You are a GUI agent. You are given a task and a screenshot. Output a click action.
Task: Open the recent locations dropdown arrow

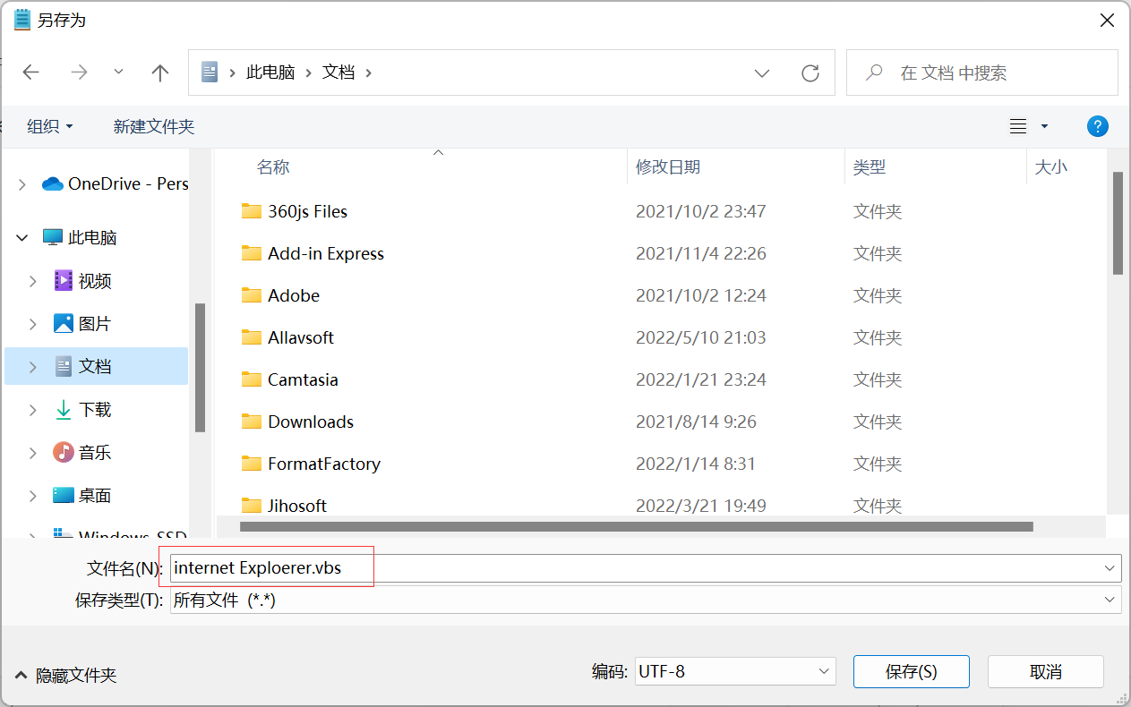point(119,72)
